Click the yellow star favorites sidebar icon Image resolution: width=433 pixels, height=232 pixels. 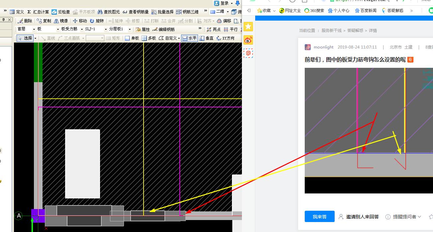(248, 27)
